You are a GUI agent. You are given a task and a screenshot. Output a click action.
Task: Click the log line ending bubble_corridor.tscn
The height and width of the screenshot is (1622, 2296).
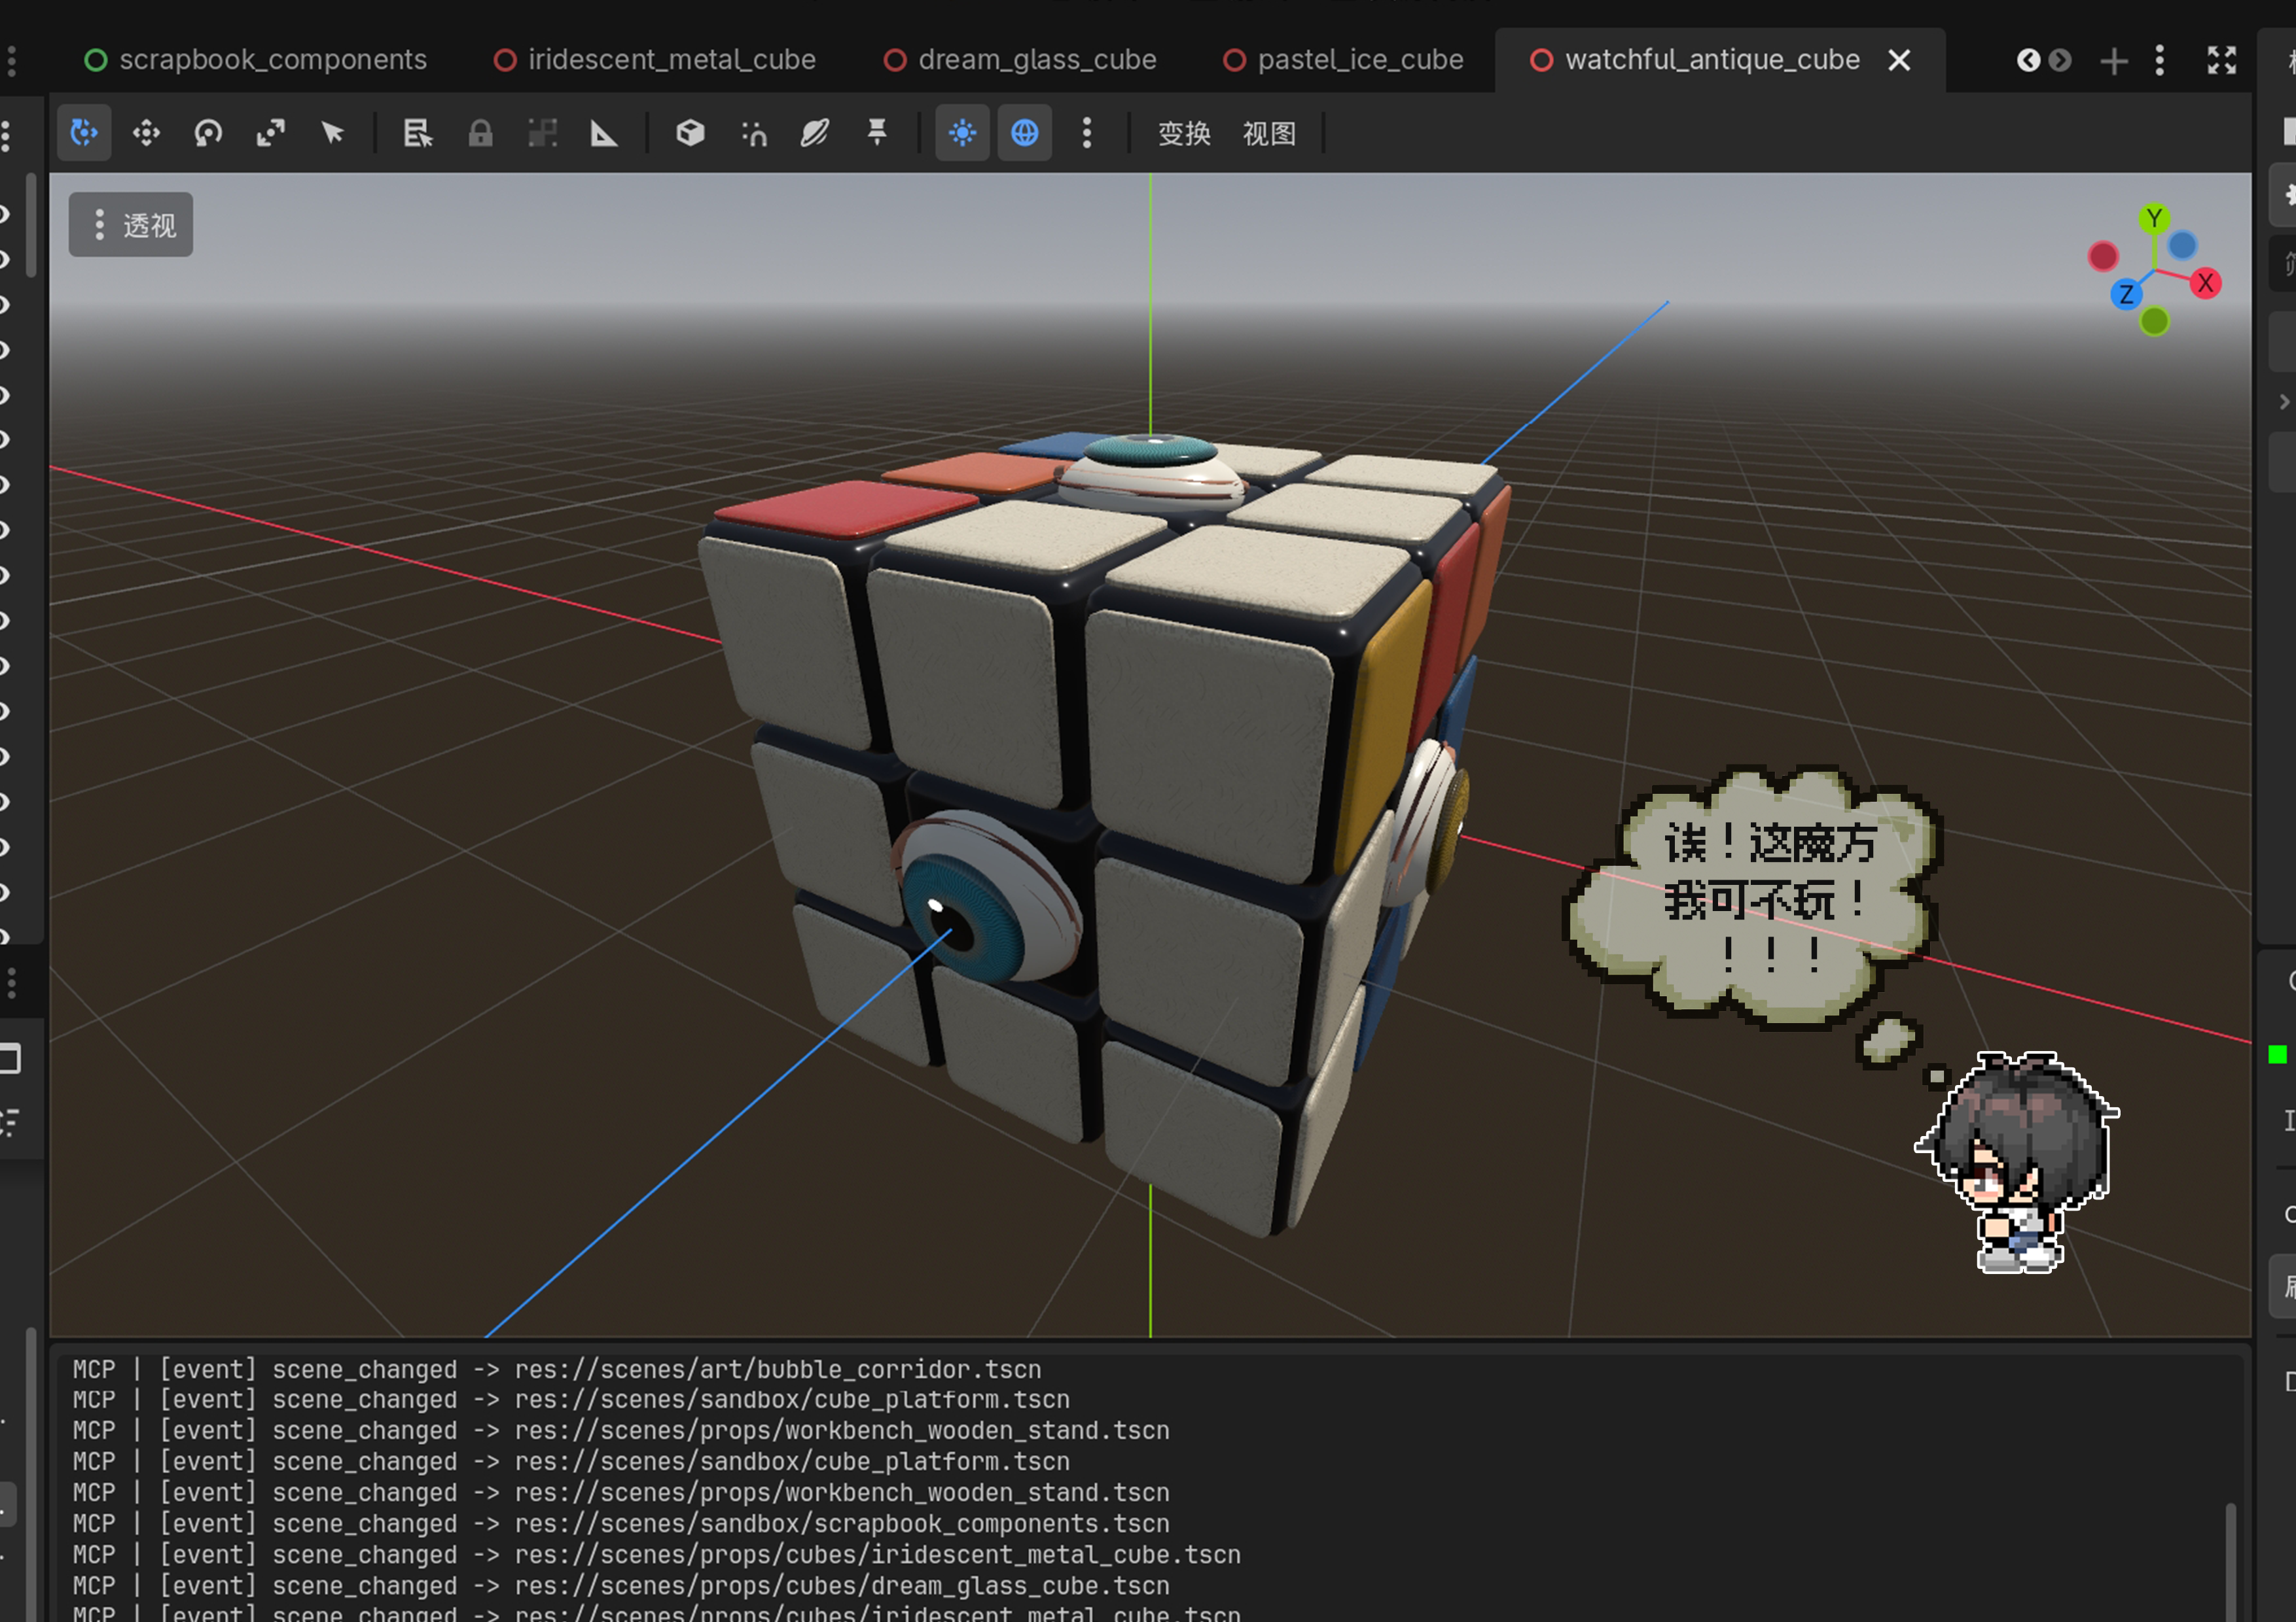(557, 1369)
